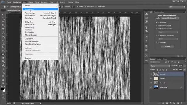Hide the Hintergrund layer
Viewport: 187px width, 105px height.
(151, 87)
